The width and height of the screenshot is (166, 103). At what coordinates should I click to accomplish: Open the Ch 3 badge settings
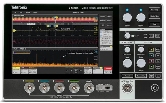pyautogui.click(x=25, y=70)
